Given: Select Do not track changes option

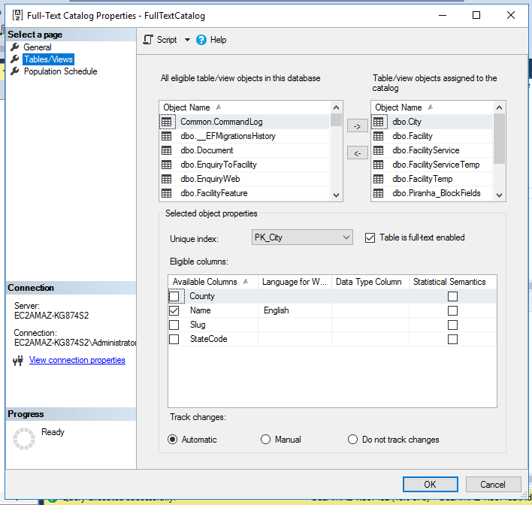Looking at the screenshot, I should [x=352, y=440].
